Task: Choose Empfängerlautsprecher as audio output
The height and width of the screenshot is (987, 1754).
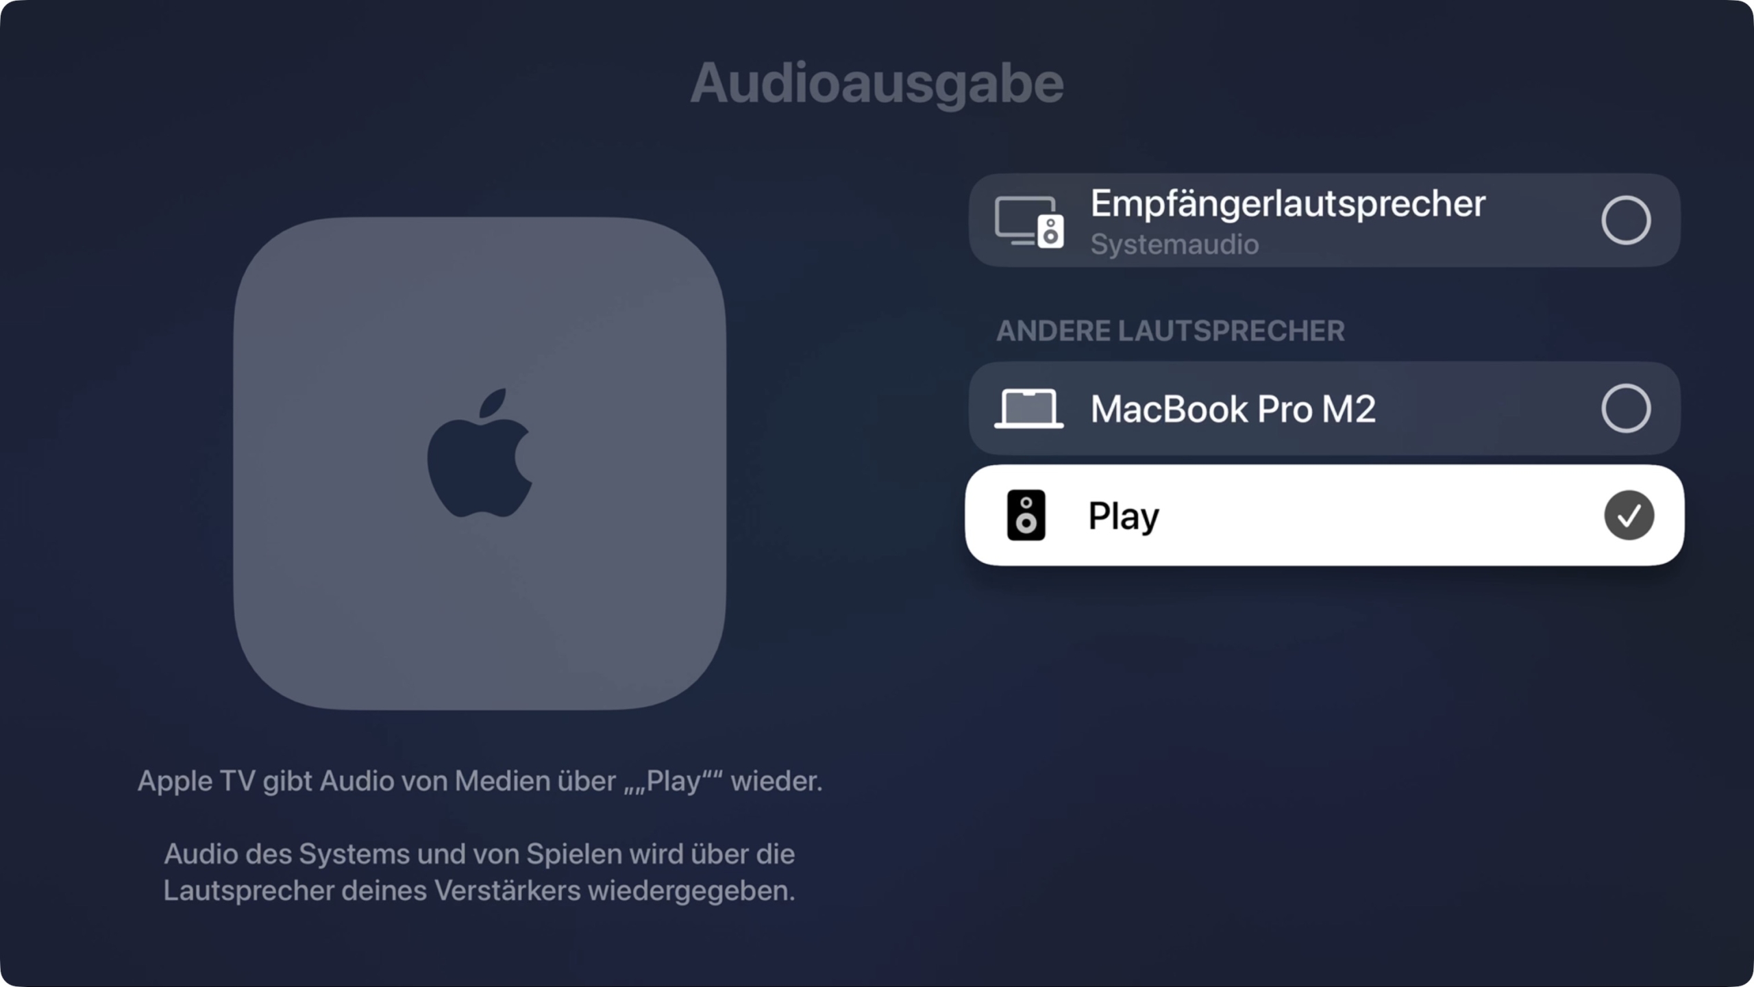Action: tap(1324, 221)
